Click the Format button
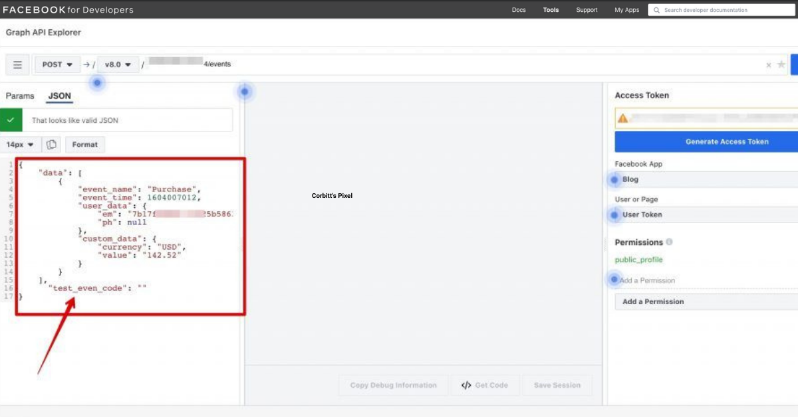Image resolution: width=798 pixels, height=417 pixels. pos(85,145)
